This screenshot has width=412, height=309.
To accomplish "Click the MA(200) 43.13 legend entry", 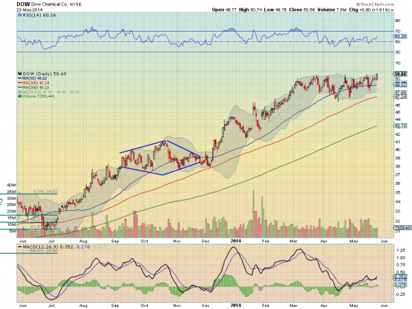I will pyautogui.click(x=36, y=87).
